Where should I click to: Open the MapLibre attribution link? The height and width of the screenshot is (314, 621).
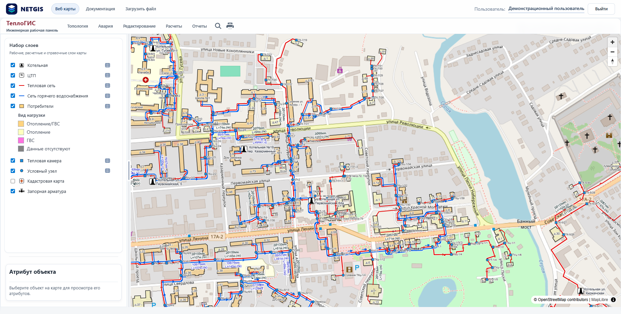tap(600, 300)
